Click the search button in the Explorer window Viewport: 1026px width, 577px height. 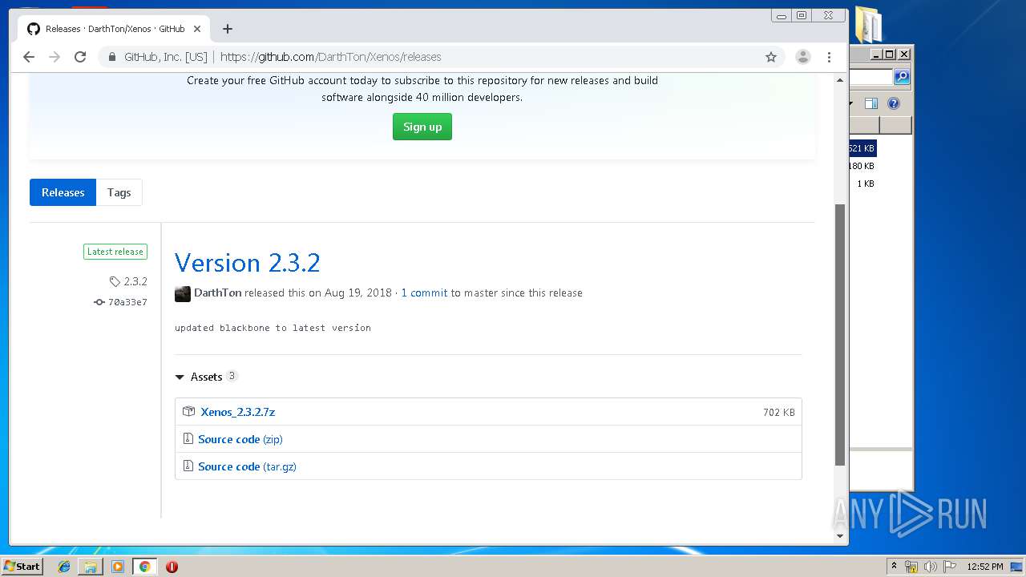click(902, 77)
